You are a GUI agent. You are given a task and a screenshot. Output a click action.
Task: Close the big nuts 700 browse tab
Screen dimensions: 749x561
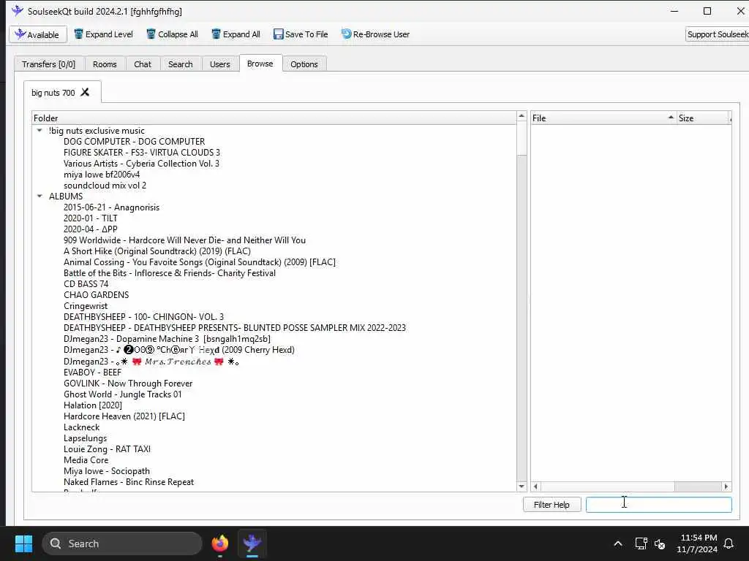click(85, 92)
